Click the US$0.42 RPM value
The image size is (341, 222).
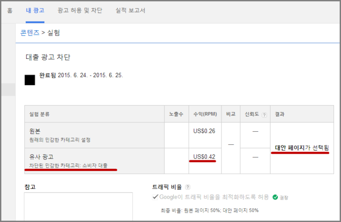tap(204, 157)
